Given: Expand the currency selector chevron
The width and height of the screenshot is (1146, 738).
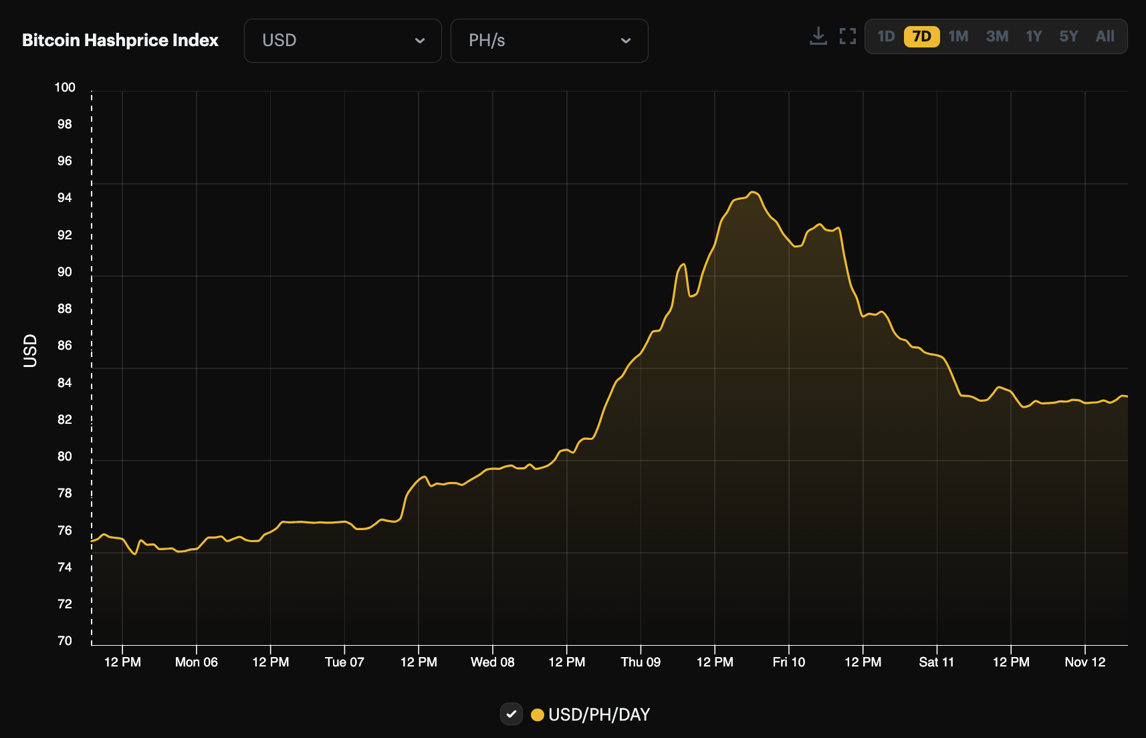Looking at the screenshot, I should (420, 40).
